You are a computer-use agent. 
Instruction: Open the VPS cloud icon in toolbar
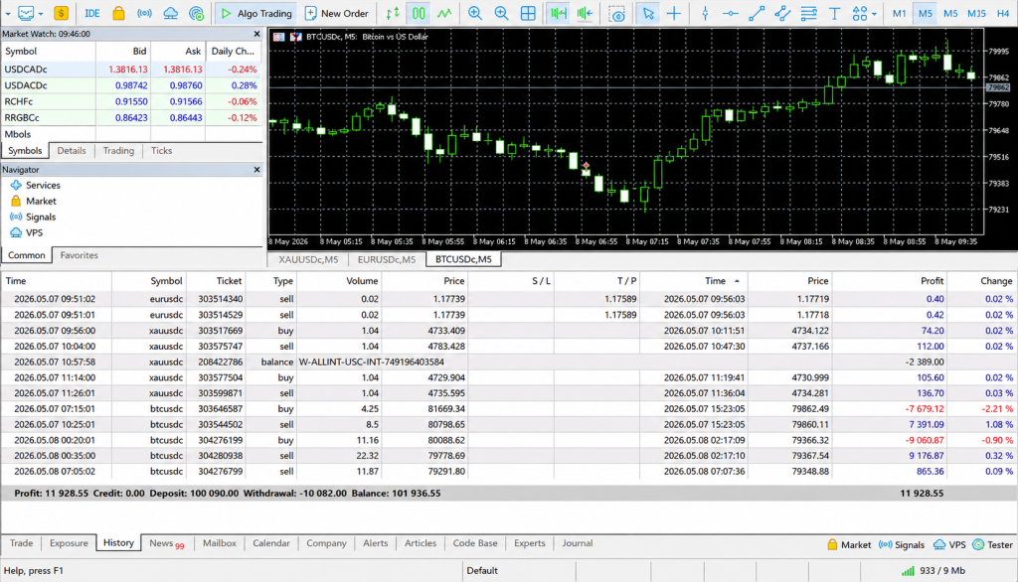(x=170, y=13)
